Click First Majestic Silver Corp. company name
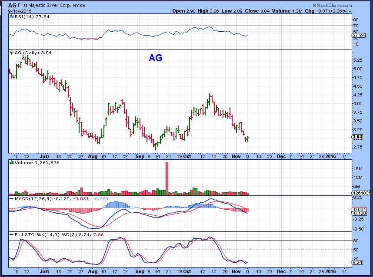Viewport: 373px width, 277px height. pyautogui.click(x=44, y=5)
